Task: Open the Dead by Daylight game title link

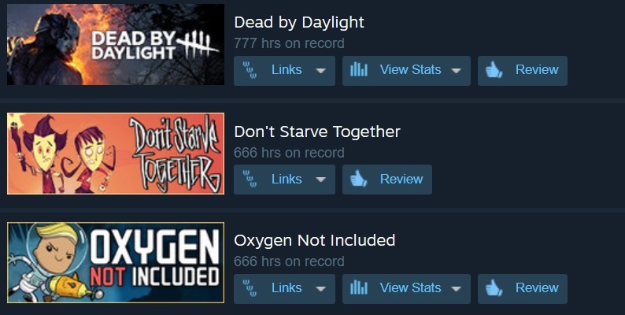Action: [x=299, y=23]
